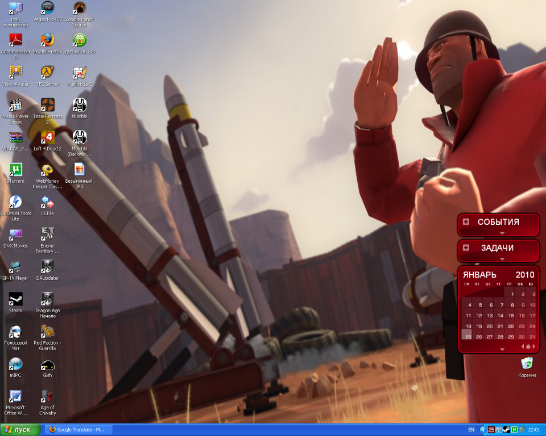Image resolution: width=546 pixels, height=436 pixels.
Task: Select the Dragon Age Начало shortcut
Action: (x=47, y=305)
